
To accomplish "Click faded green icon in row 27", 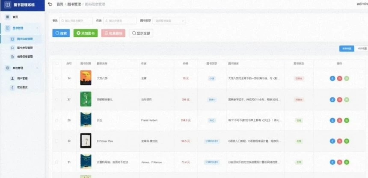I will 347,100.
